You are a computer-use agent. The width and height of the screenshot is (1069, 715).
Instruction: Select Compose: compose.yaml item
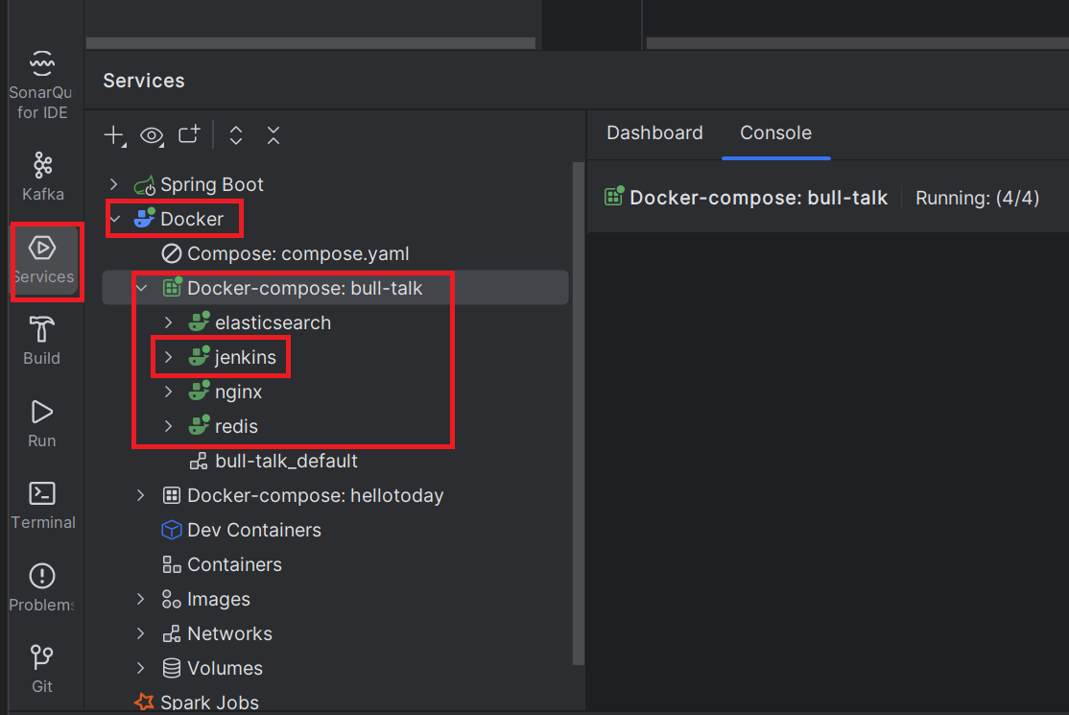285,253
